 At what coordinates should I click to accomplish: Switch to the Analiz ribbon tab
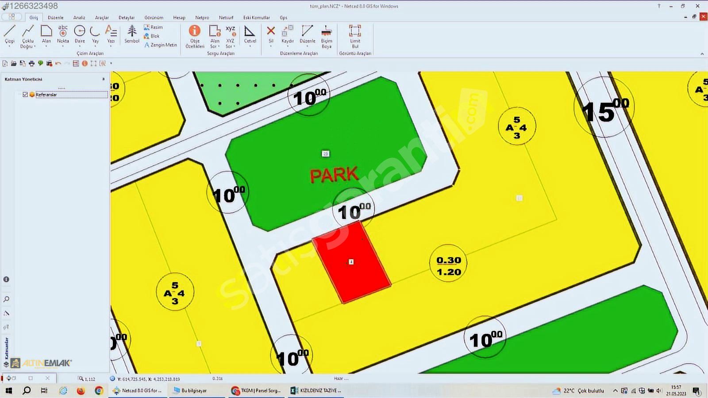(79, 18)
